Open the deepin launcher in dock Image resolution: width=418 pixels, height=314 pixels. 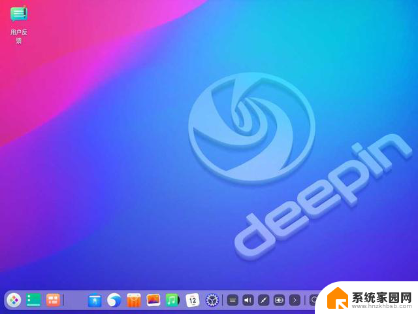(14, 300)
